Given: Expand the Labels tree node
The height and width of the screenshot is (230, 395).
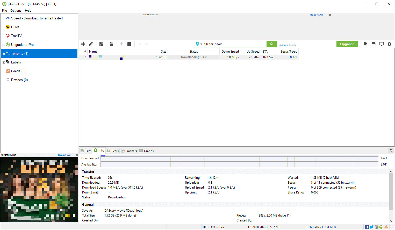Looking at the screenshot, I should pyautogui.click(x=4, y=62).
